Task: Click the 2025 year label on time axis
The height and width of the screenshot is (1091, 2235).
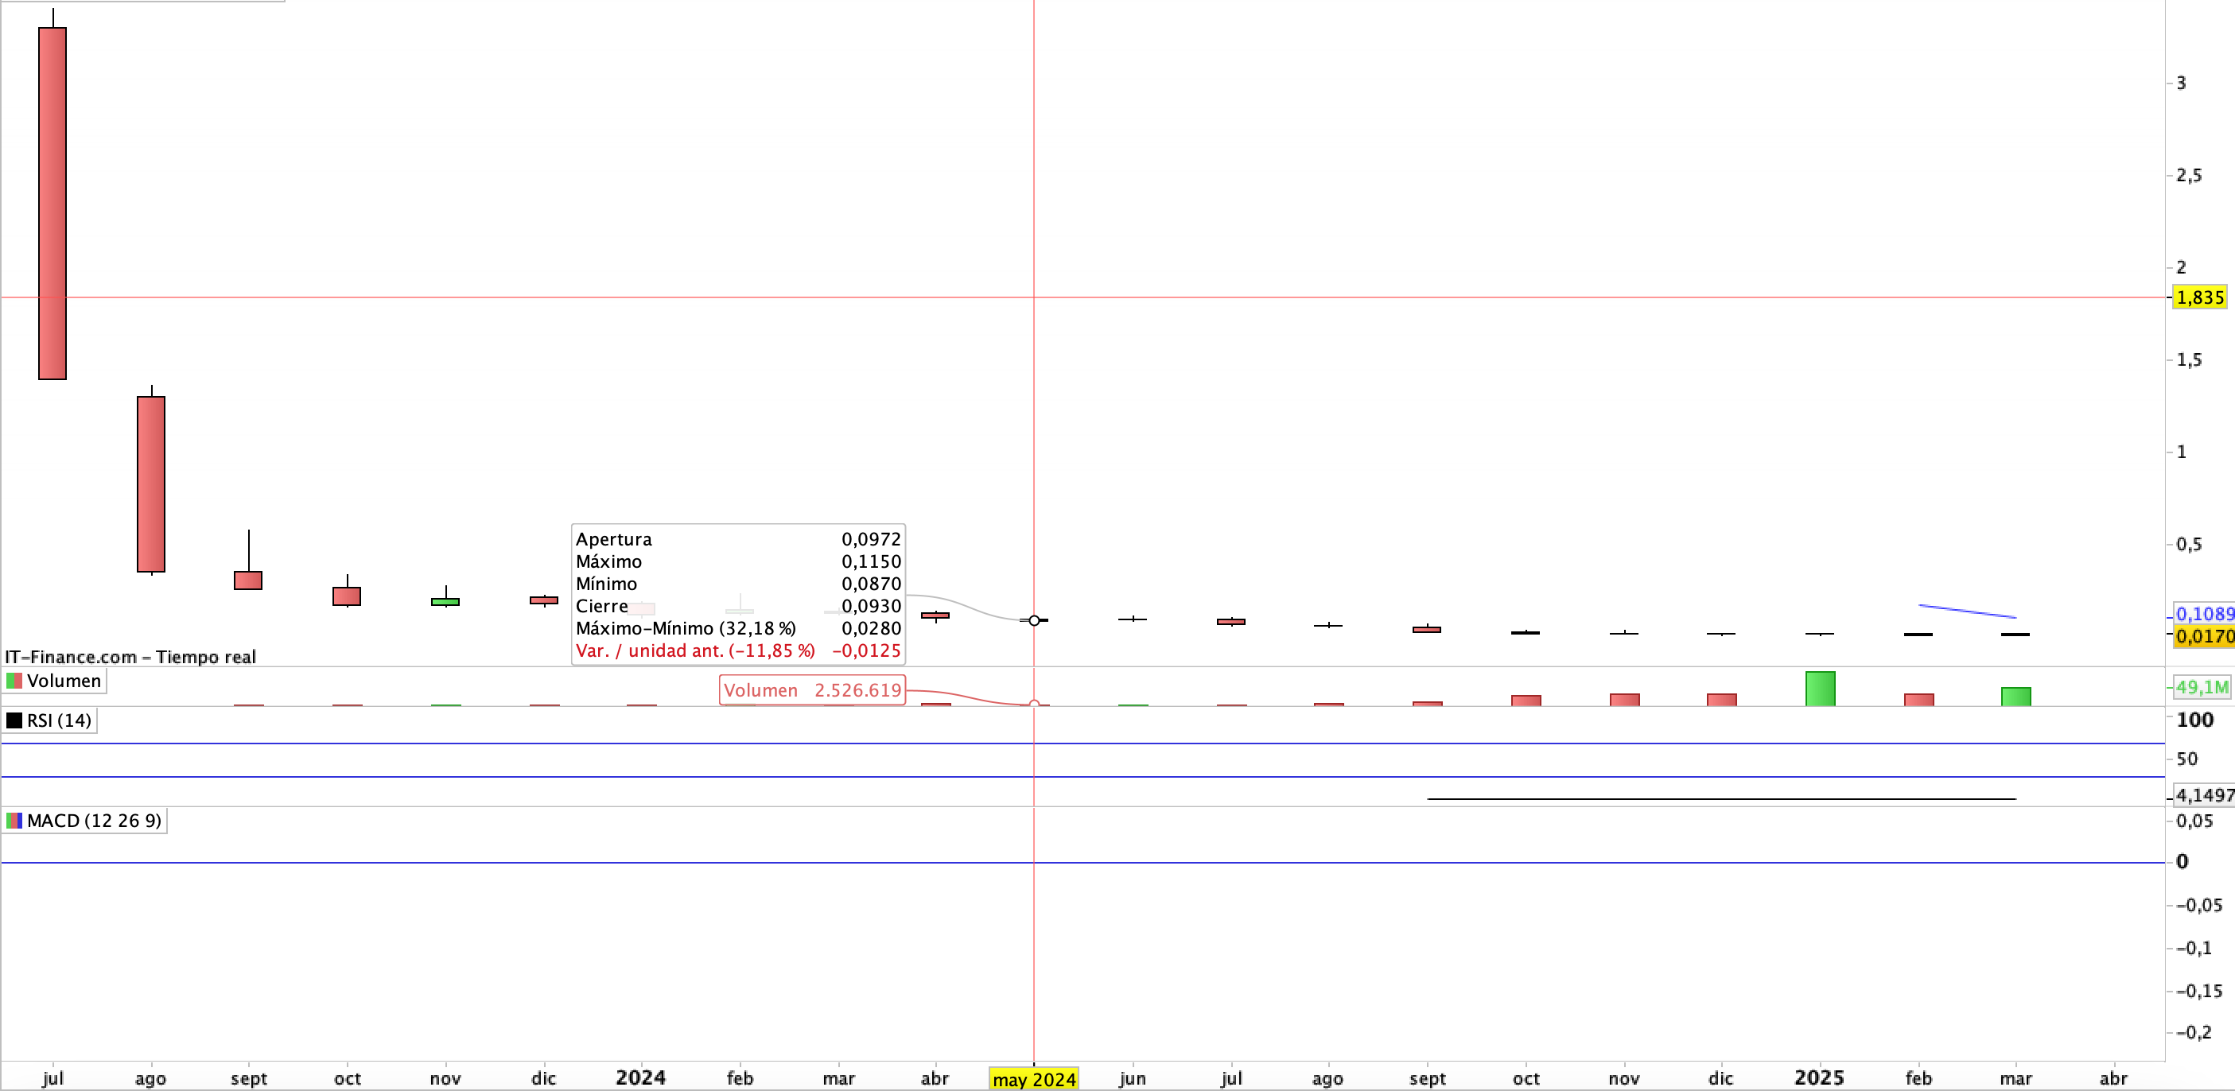Action: (1819, 1078)
